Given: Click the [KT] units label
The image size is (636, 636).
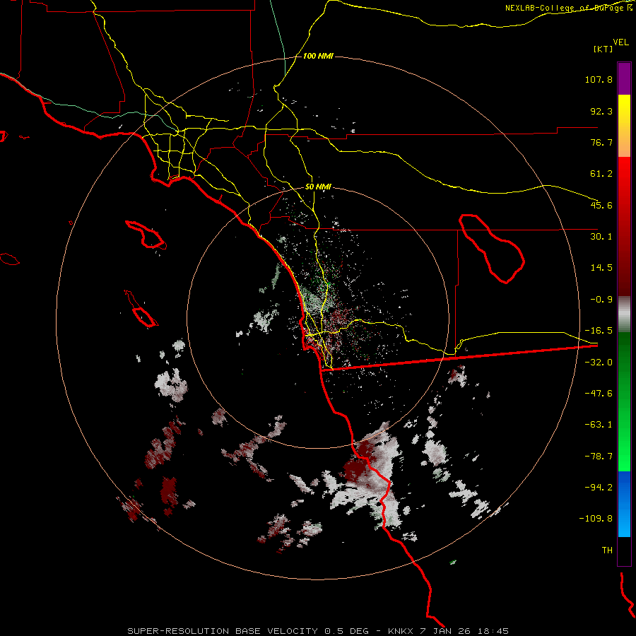Looking at the screenshot, I should pos(603,49).
